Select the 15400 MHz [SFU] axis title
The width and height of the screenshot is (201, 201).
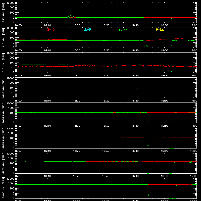point(3,188)
